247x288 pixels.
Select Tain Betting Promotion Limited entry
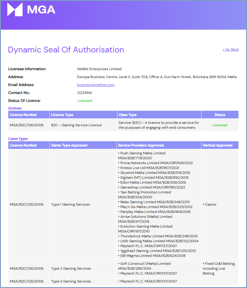145,195
